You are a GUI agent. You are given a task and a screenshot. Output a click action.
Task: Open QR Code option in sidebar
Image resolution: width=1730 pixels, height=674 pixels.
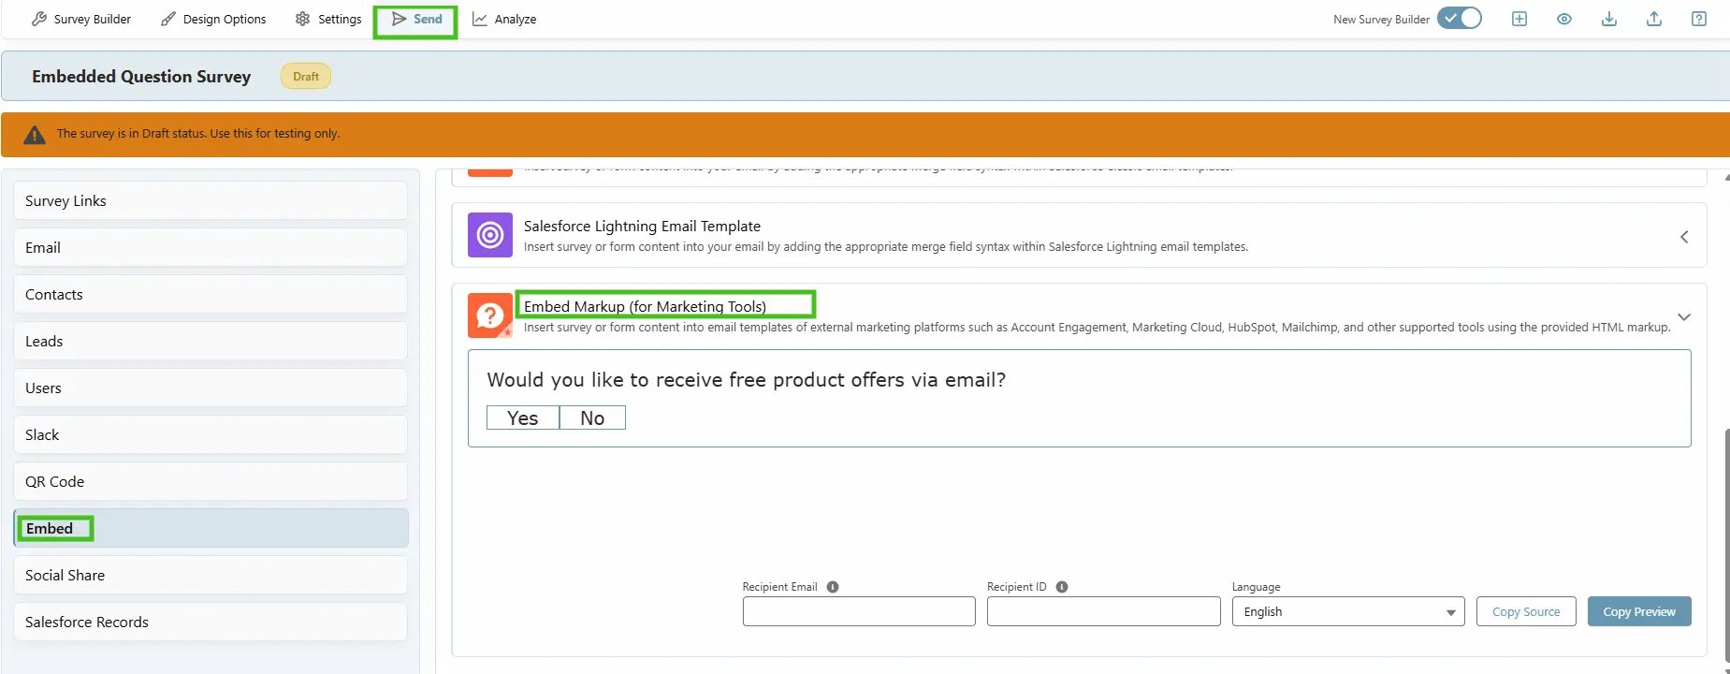(211, 481)
